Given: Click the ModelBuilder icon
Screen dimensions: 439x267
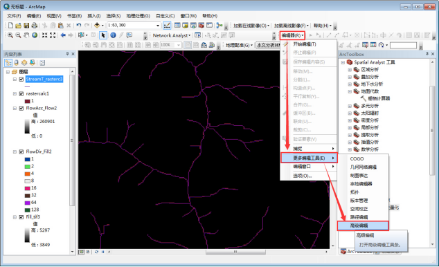Looking at the screenshot, I should [219, 26].
